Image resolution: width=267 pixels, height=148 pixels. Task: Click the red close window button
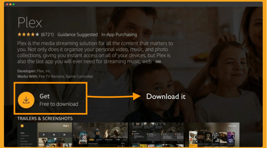point(7,4)
